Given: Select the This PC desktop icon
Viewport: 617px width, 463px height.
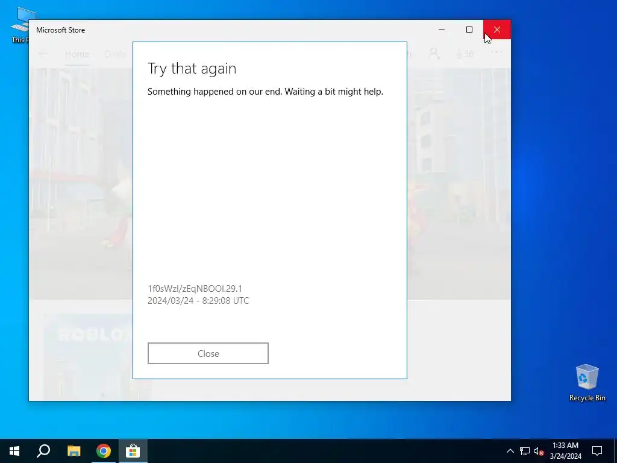Looking at the screenshot, I should (19, 24).
